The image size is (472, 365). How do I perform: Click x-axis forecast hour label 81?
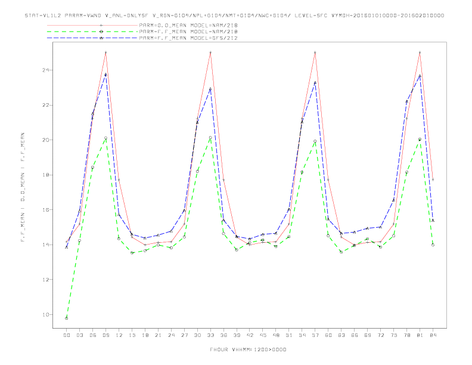point(420,335)
